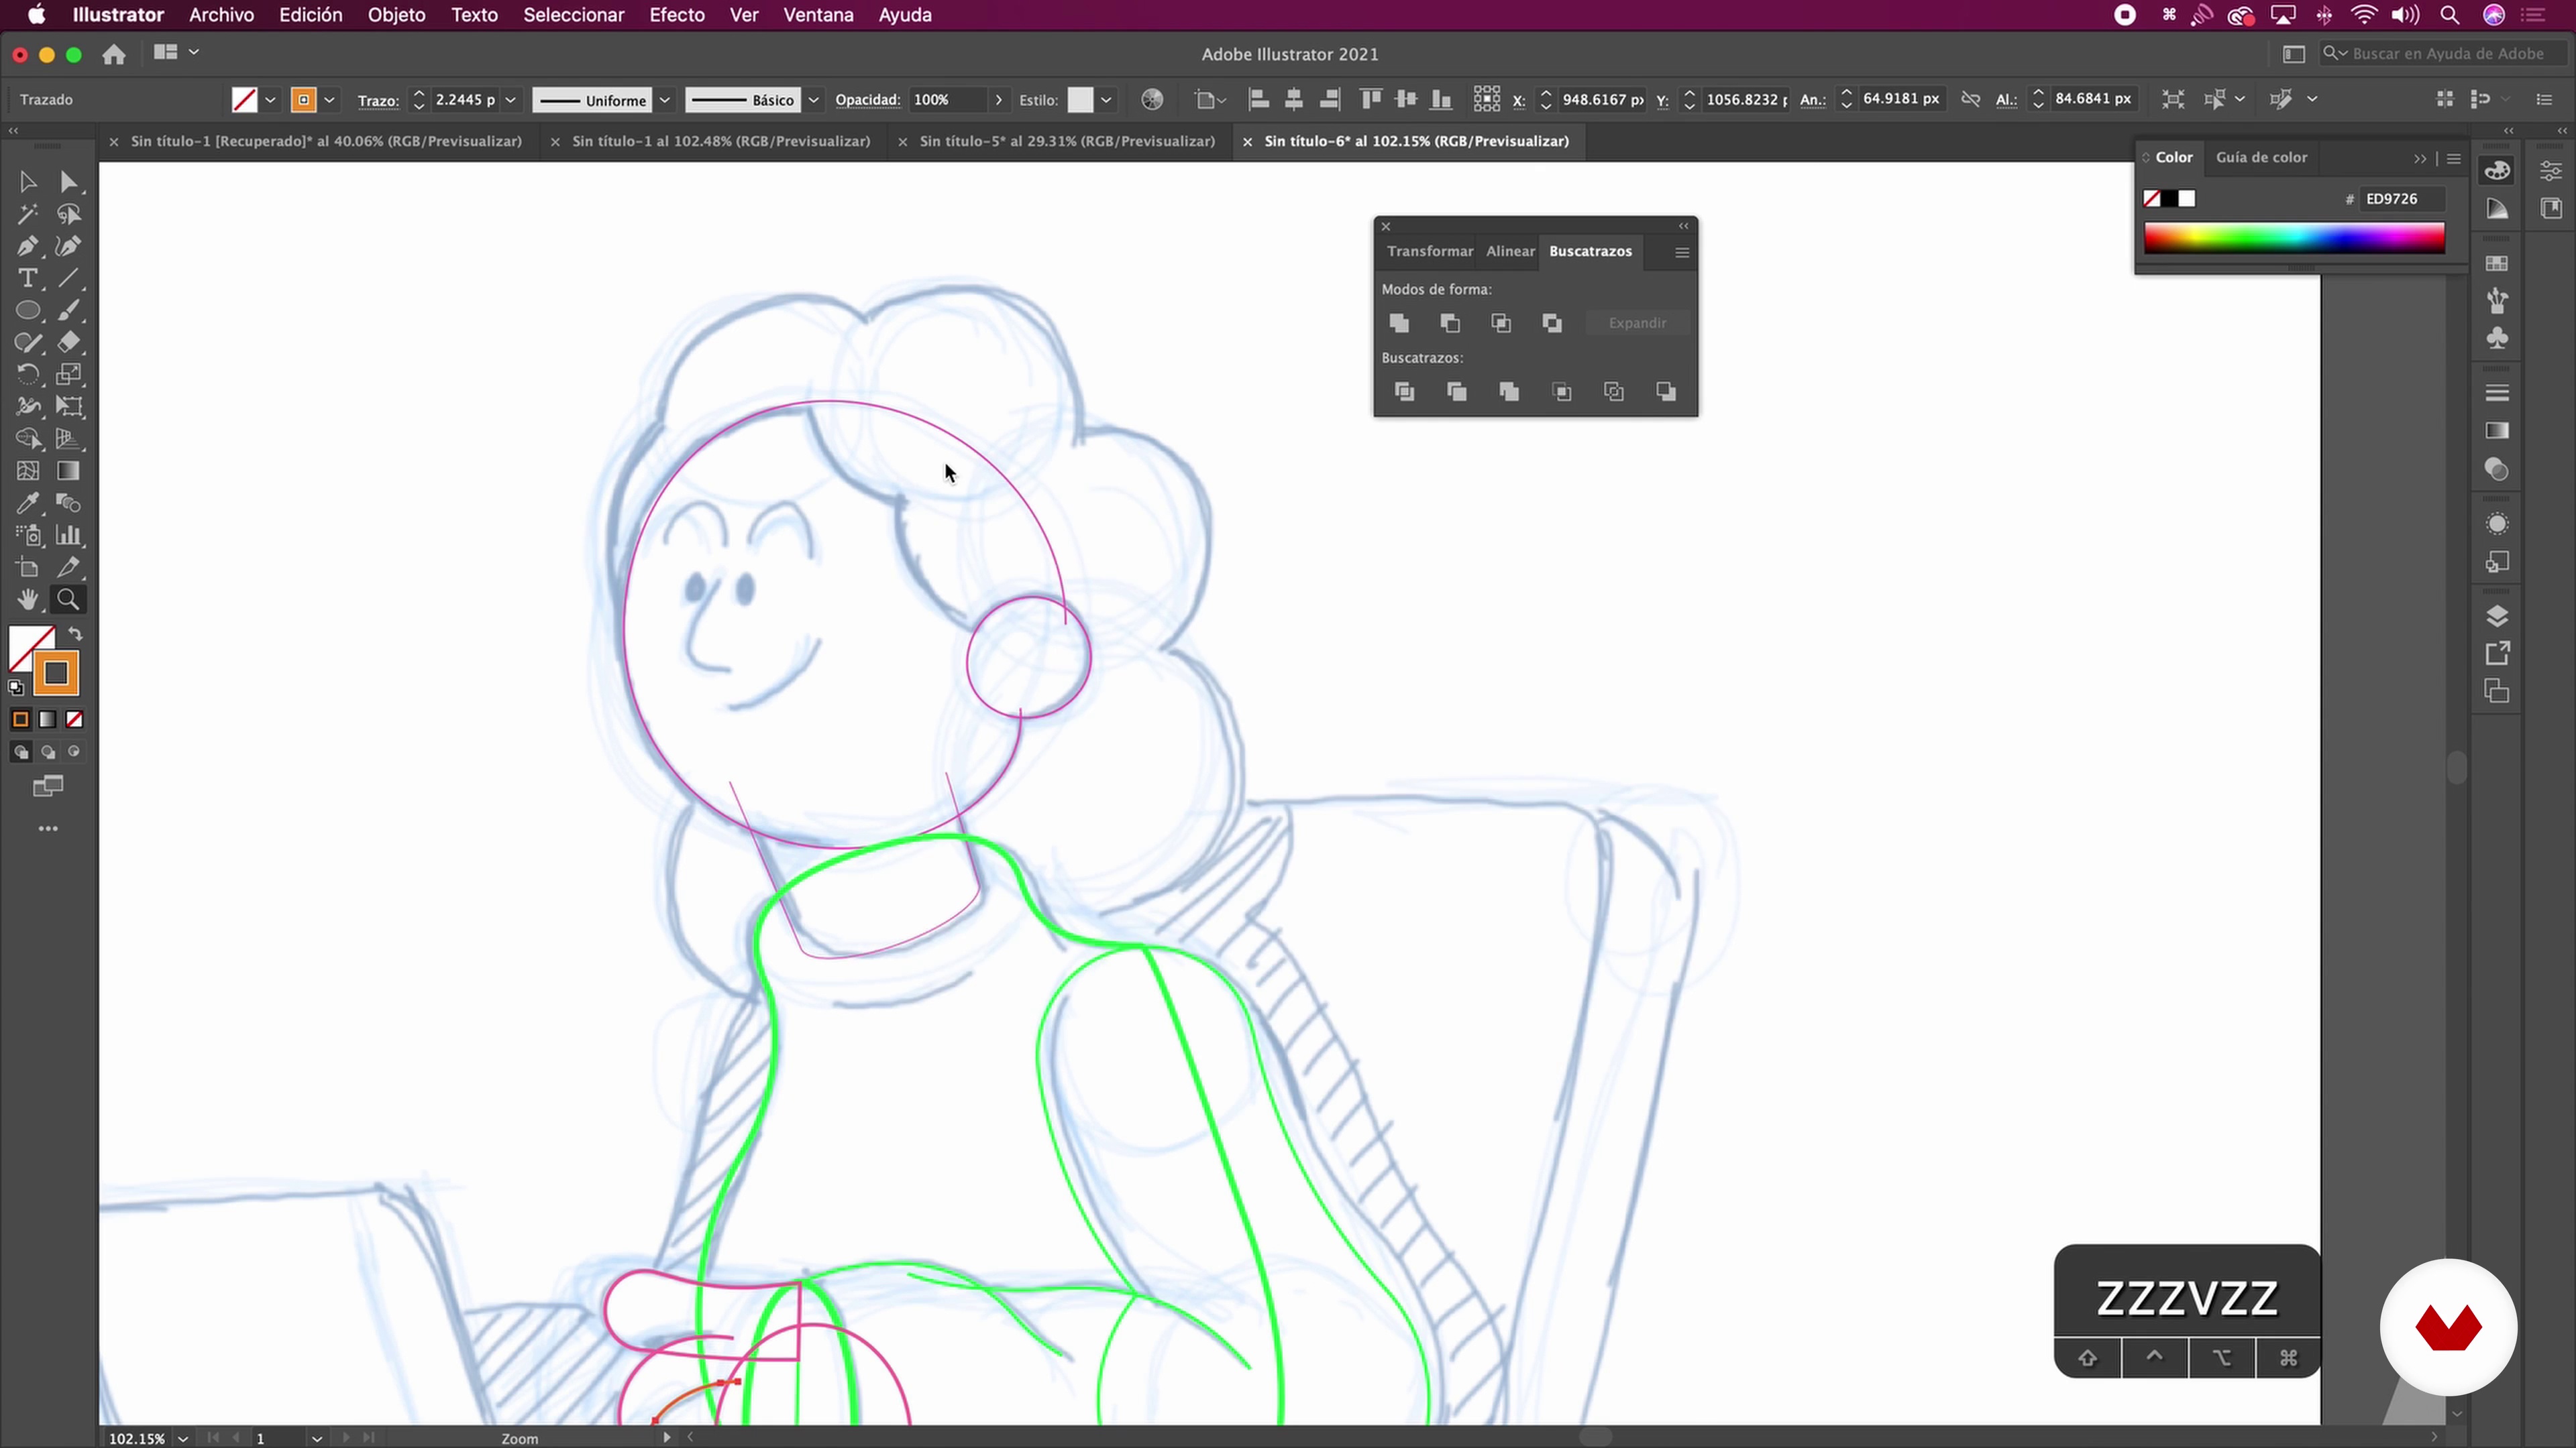Image resolution: width=2576 pixels, height=1448 pixels.
Task: Set paint mode to Color
Action: pos(20,719)
